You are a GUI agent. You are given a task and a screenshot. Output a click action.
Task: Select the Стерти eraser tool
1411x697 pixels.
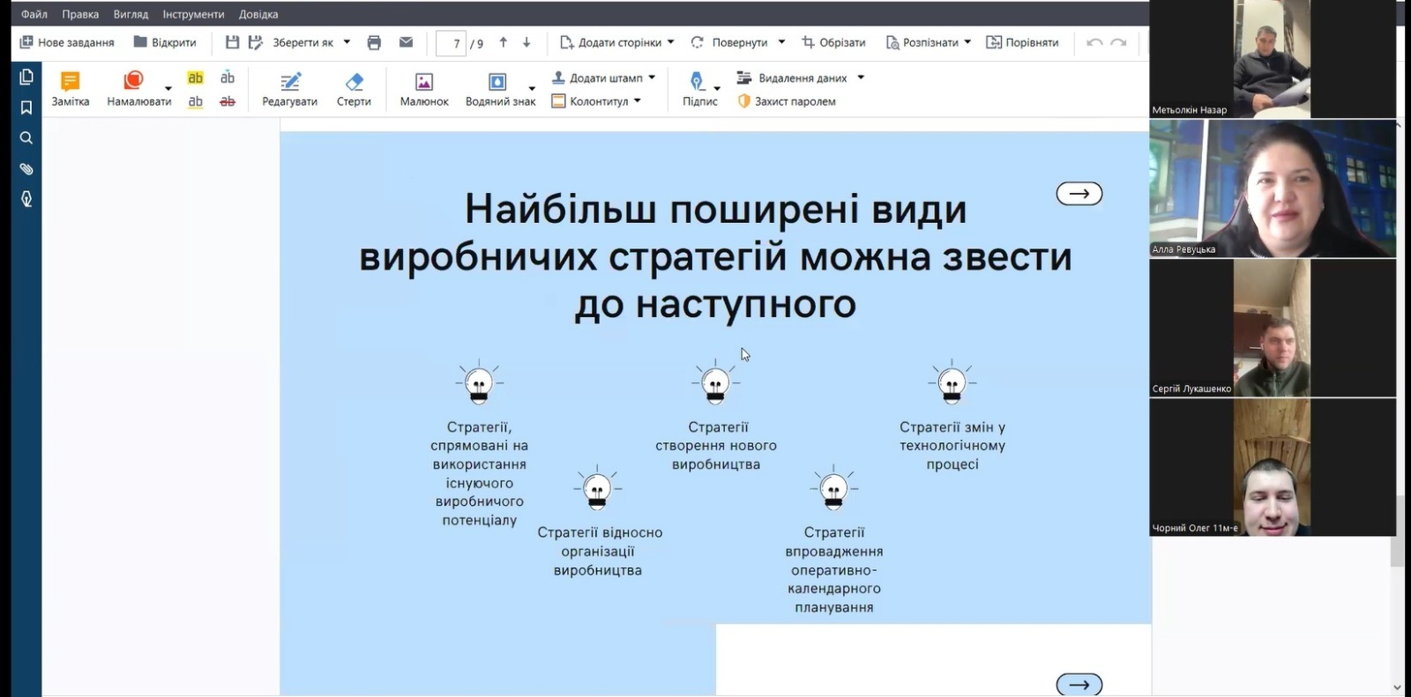coord(354,89)
